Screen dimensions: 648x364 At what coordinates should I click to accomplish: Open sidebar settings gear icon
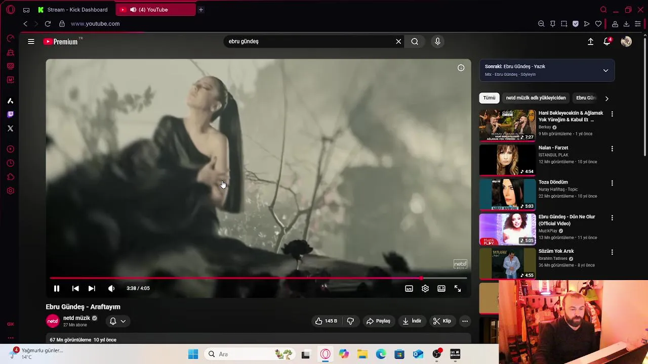click(x=10, y=191)
